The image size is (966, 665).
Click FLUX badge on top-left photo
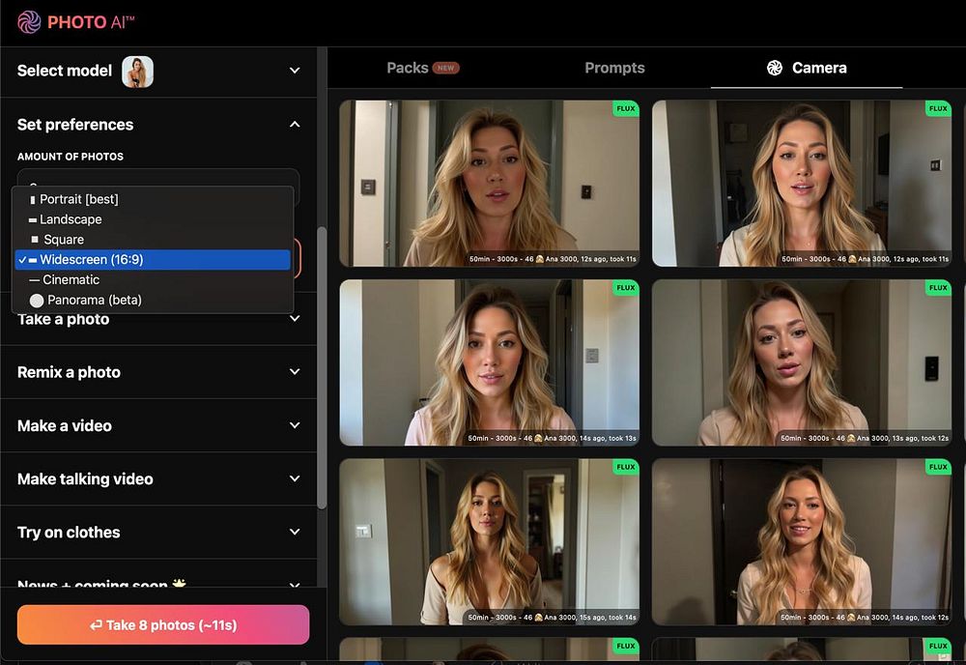(x=625, y=108)
